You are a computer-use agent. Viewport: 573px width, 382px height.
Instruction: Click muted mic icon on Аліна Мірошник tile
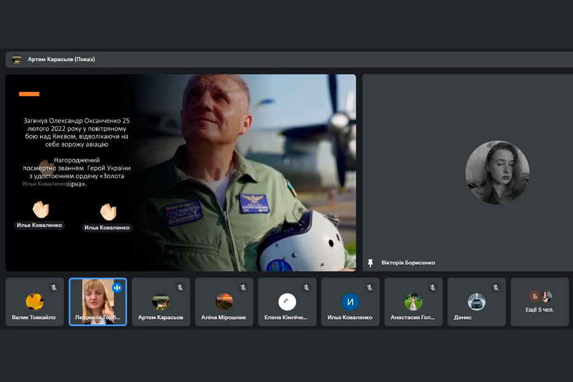click(x=243, y=288)
